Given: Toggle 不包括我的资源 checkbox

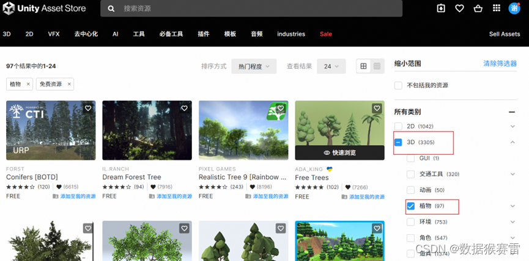Looking at the screenshot, I should pos(399,85).
